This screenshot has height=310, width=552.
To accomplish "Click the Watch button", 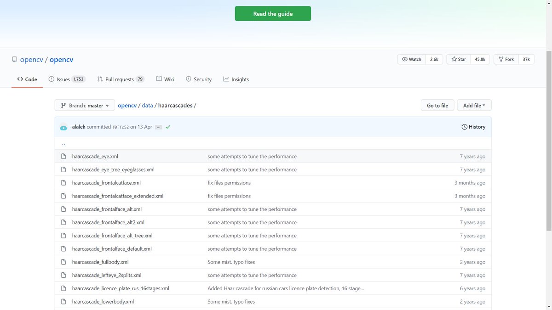I will [412, 59].
